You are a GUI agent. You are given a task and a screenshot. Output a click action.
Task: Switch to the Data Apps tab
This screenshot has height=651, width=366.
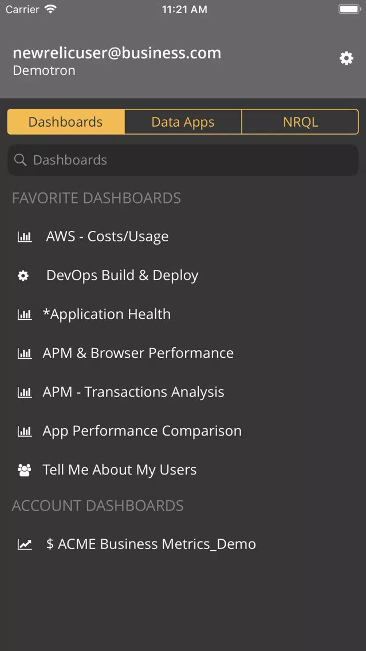pos(183,121)
